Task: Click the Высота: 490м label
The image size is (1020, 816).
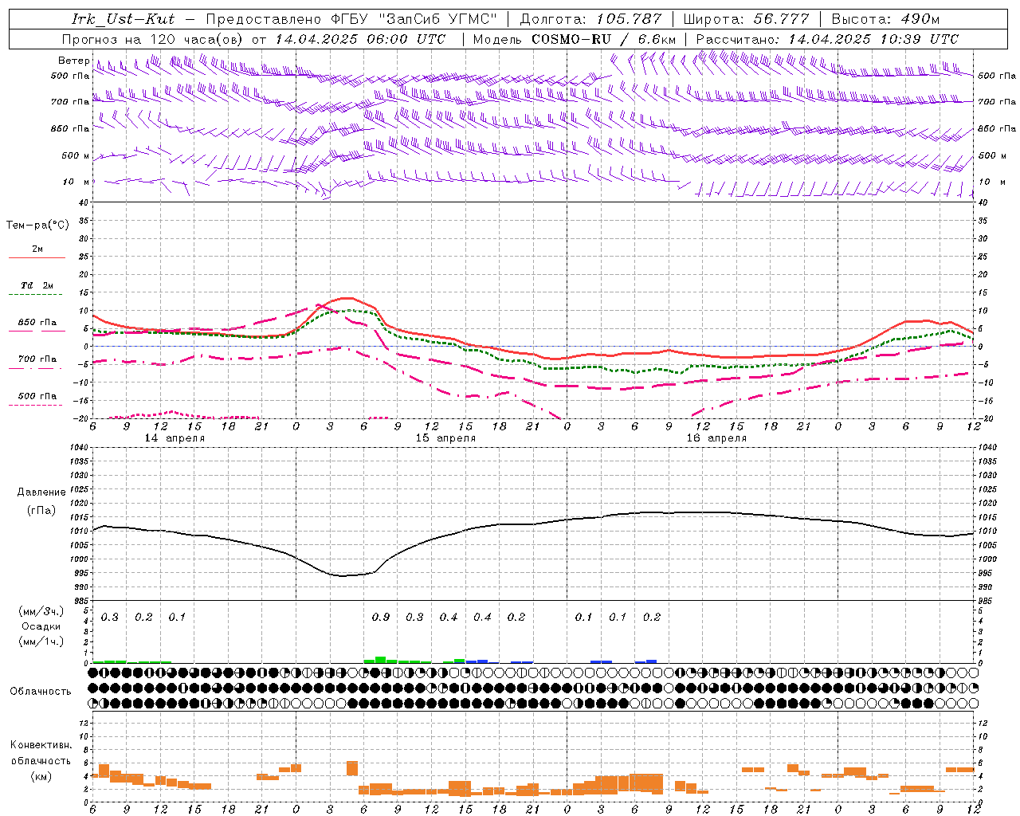Action: (885, 19)
